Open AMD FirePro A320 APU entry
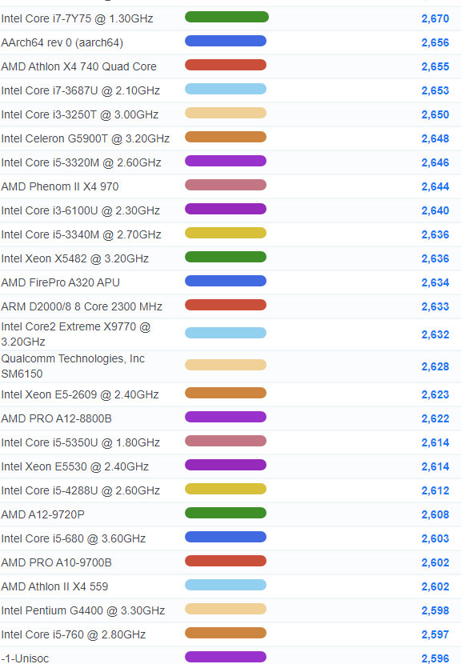461x664 pixels. point(61,282)
